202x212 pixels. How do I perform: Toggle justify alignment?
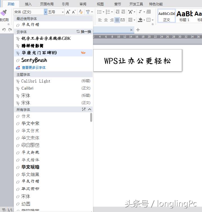(x=117, y=20)
